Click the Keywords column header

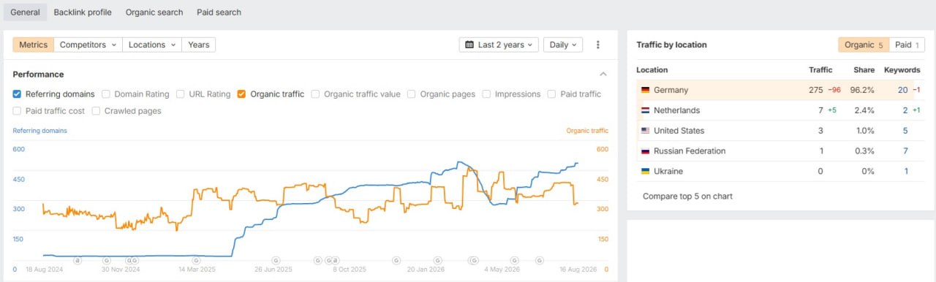pyautogui.click(x=902, y=70)
